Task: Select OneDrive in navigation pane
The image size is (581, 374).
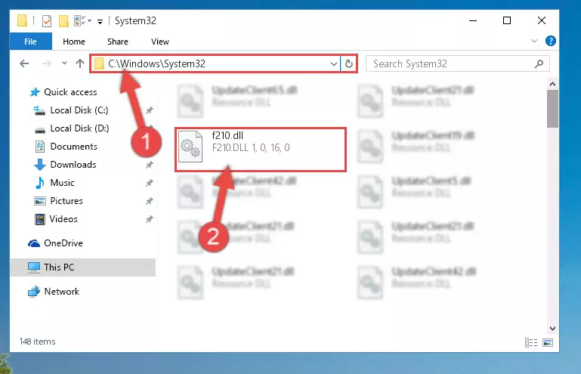Action: click(63, 243)
